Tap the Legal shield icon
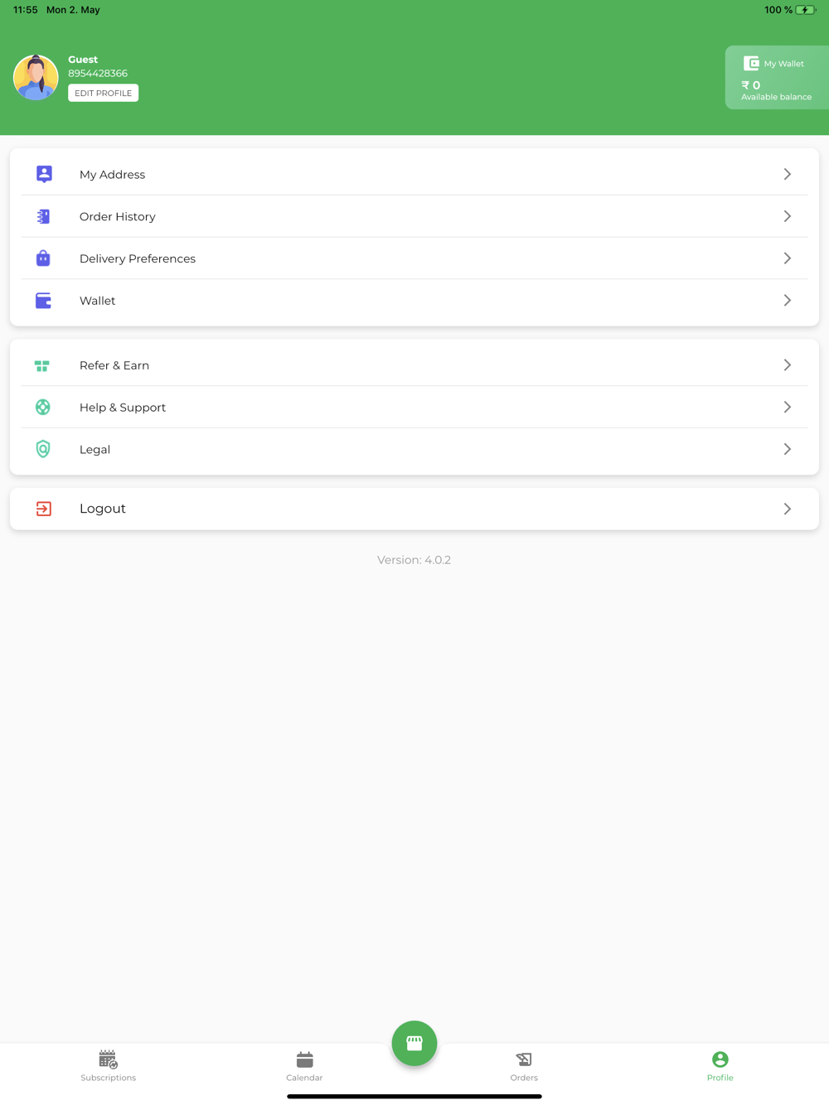 point(43,449)
